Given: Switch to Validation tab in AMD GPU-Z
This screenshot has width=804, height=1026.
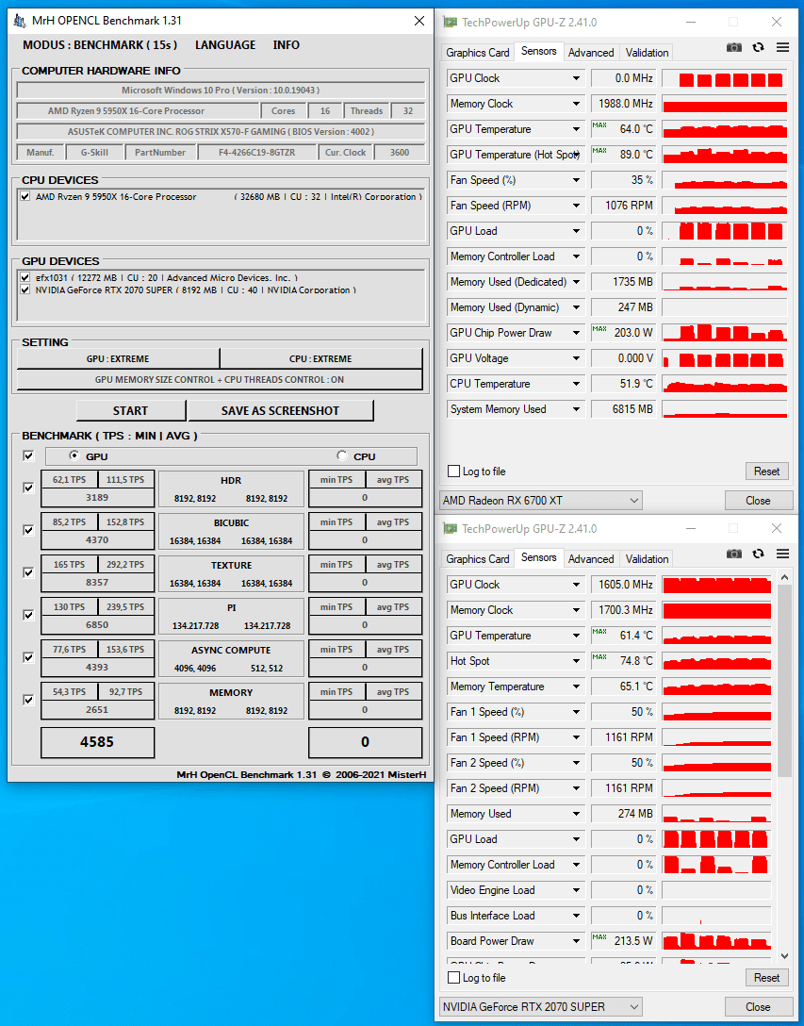Looking at the screenshot, I should tap(647, 53).
